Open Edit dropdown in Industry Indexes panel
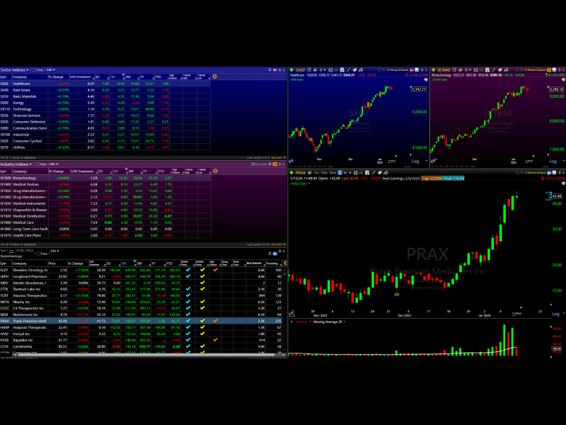This screenshot has width=566, height=425. click(54, 164)
